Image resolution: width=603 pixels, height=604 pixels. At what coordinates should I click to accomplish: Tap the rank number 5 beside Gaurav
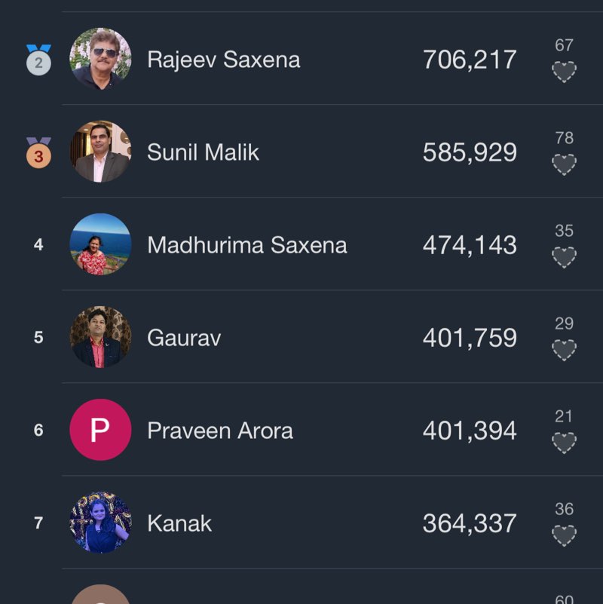[38, 337]
